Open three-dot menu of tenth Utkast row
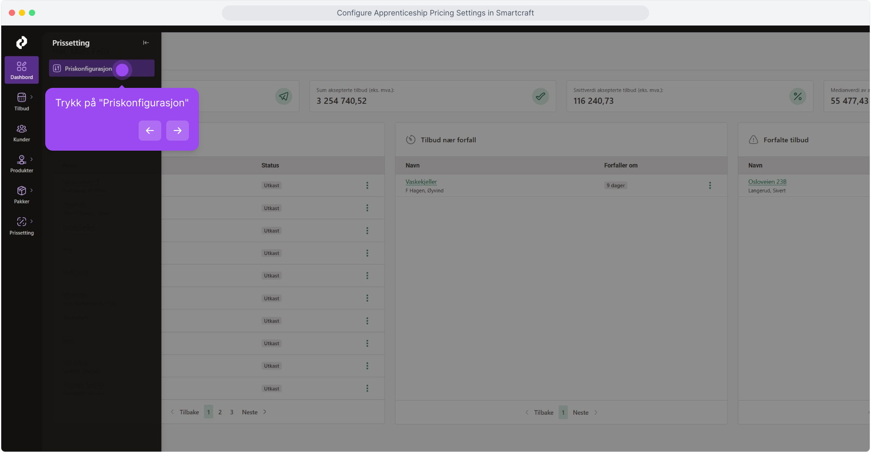Image resolution: width=871 pixels, height=452 pixels. [x=367, y=388]
